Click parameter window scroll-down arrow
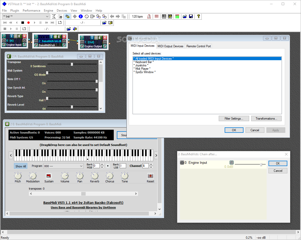Screen dimensions: 301x240 pyautogui.click(x=101, y=109)
